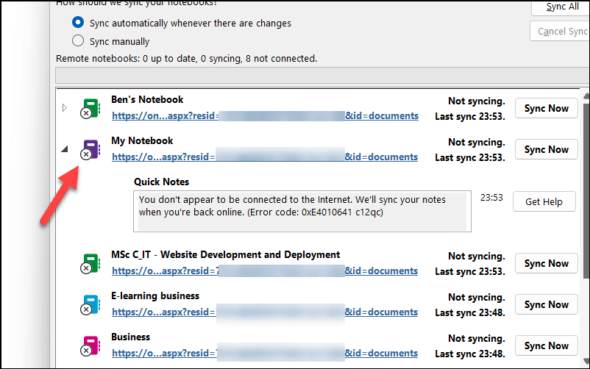The height and width of the screenshot is (369, 590).
Task: Click the pink Business notebook icon
Action: click(90, 345)
